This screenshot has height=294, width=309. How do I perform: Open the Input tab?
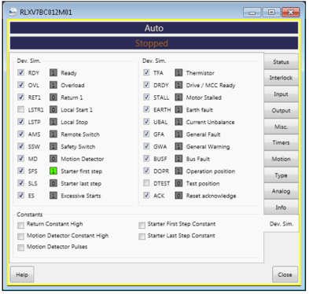click(281, 94)
